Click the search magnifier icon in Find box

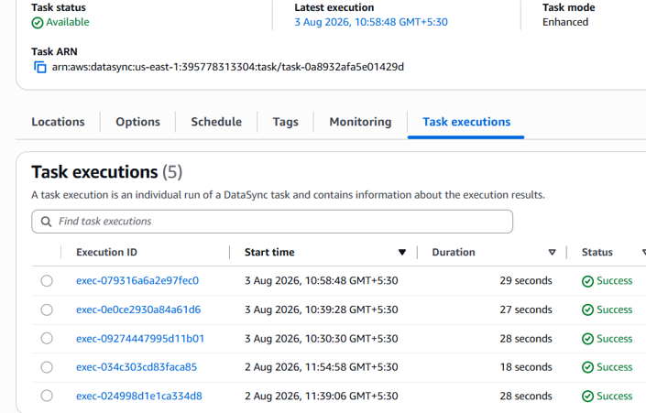(46, 222)
